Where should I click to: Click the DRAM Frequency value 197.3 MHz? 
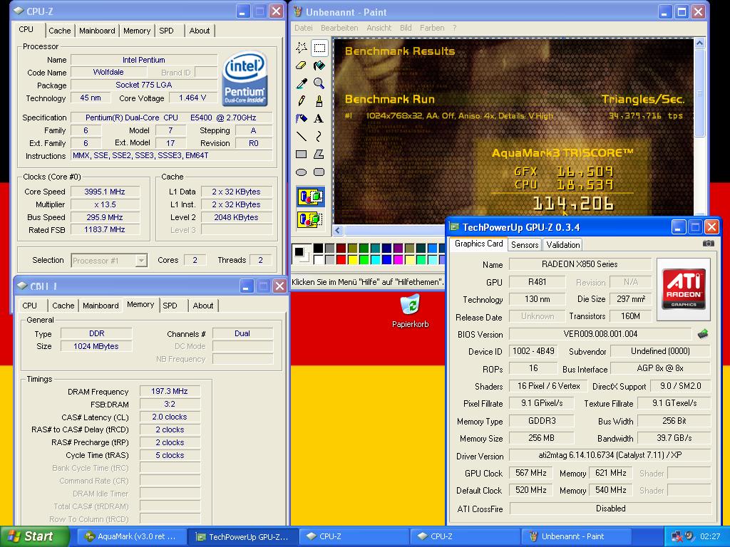click(170, 391)
